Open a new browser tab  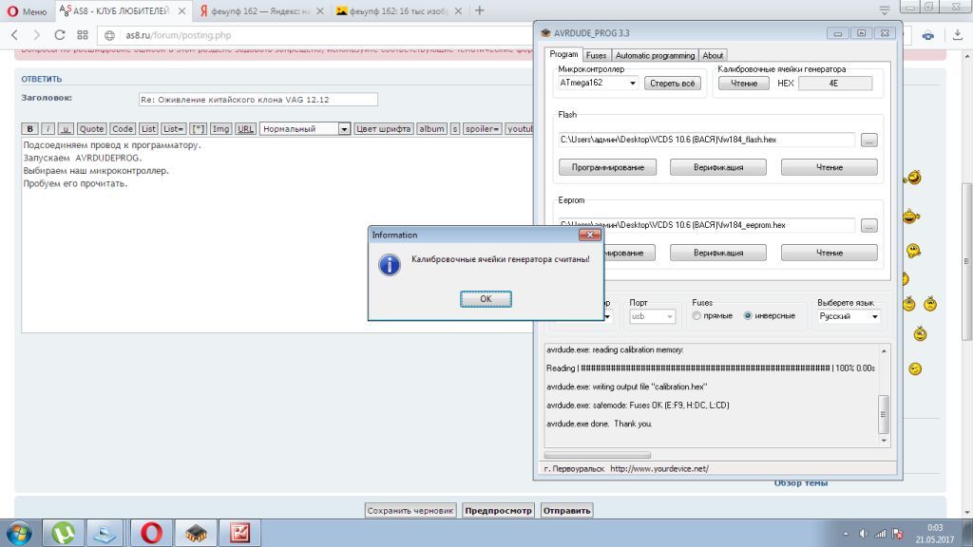click(479, 10)
